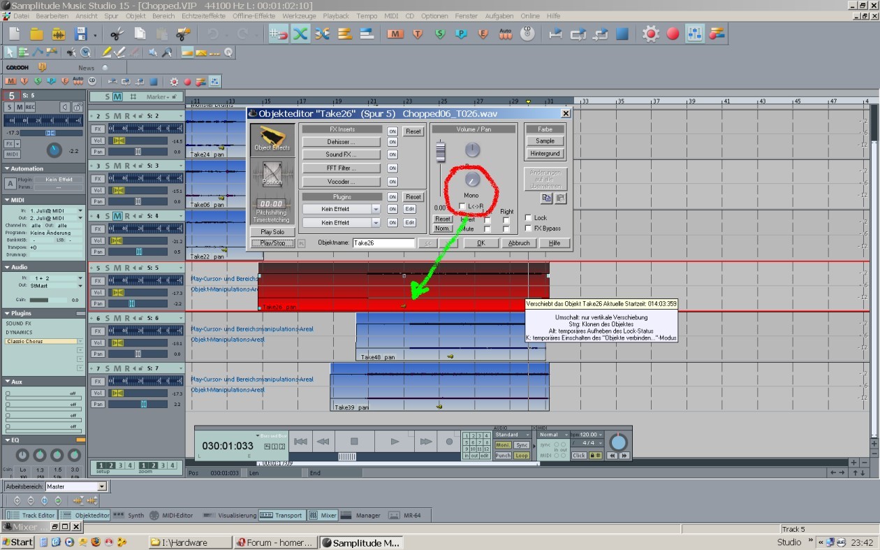Collapse the MIDI section in track editor
The height and width of the screenshot is (550, 880).
pyautogui.click(x=6, y=201)
